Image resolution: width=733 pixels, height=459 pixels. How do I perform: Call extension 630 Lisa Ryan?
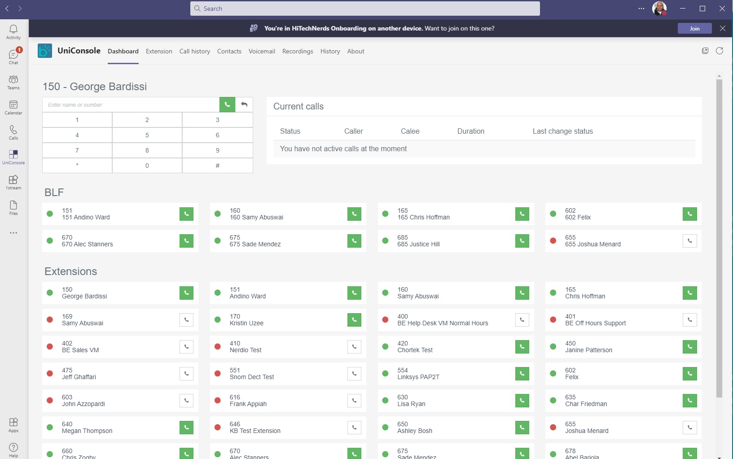[x=522, y=401]
